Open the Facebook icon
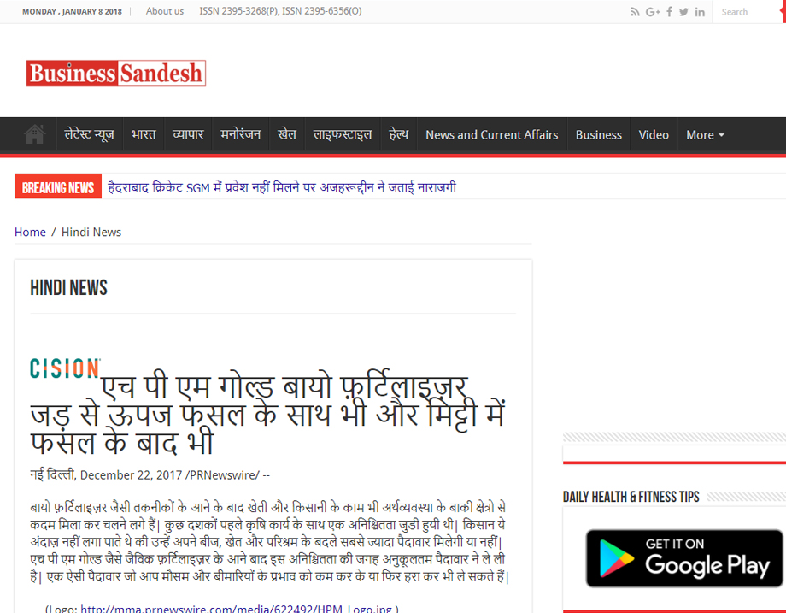 [x=669, y=12]
